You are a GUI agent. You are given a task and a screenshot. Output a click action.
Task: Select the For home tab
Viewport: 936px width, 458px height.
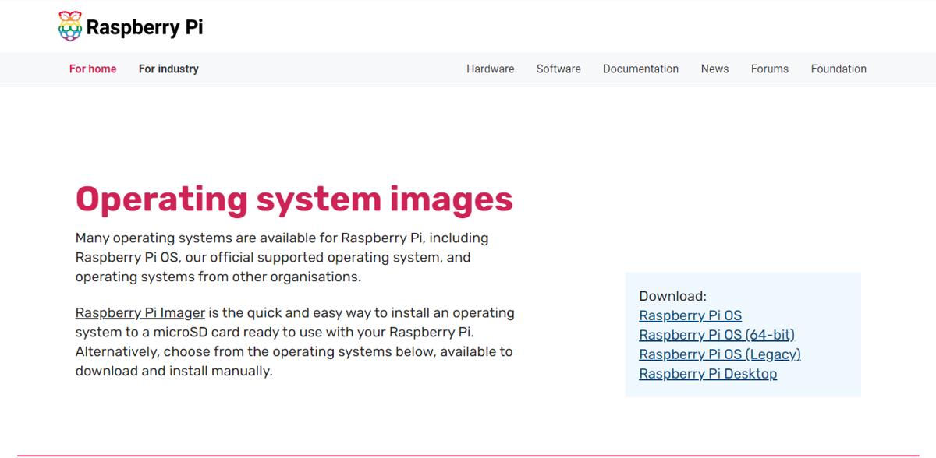[x=93, y=69]
